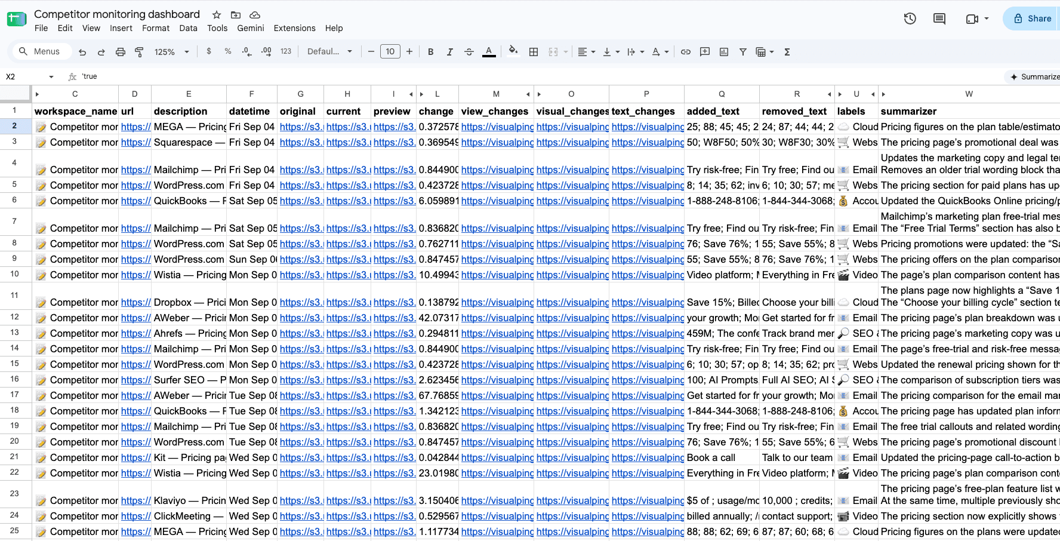The height and width of the screenshot is (541, 1060).
Task: Click the undo icon
Action: (x=82, y=52)
